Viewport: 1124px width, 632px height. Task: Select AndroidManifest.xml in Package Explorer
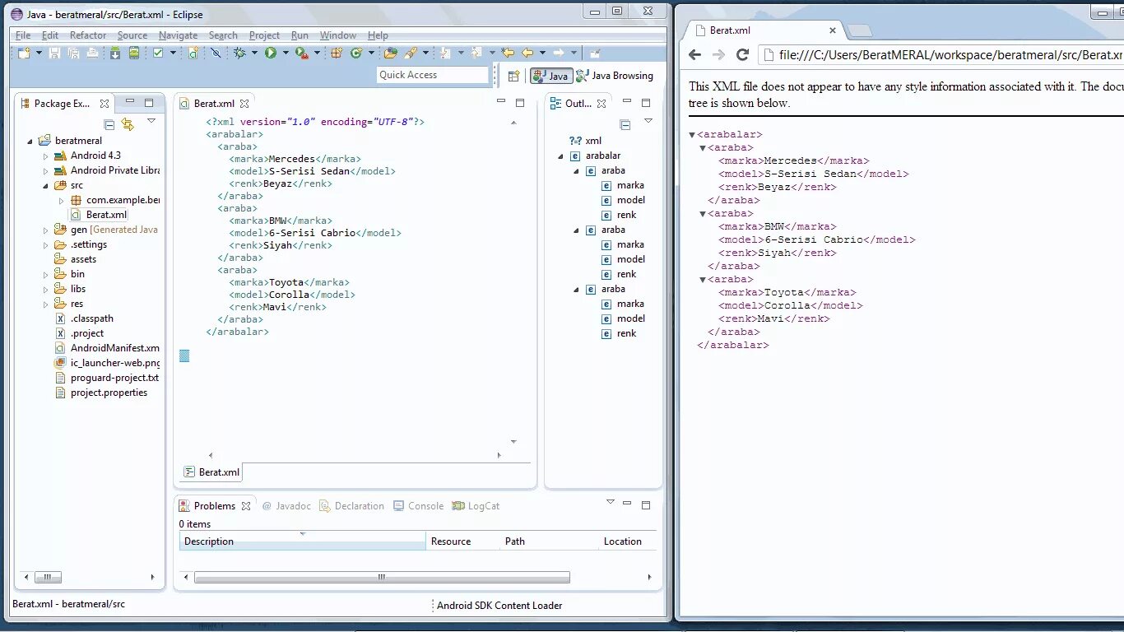click(107, 348)
